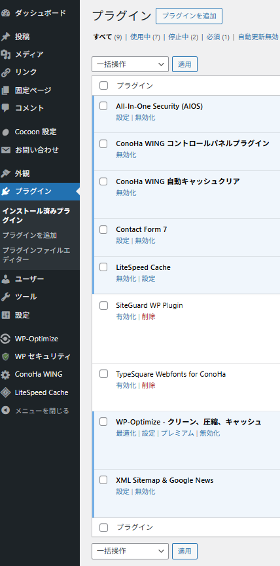Check the XML Sitemap & Google News checkbox
This screenshot has height=566, width=280.
click(x=103, y=480)
